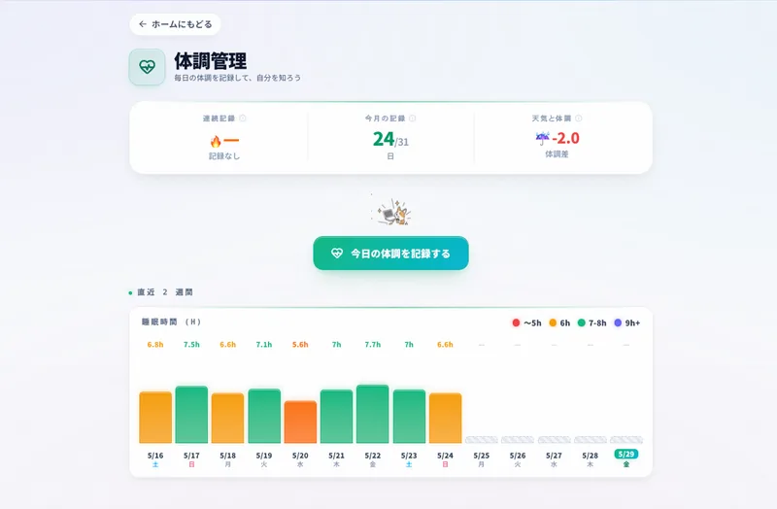
Task: Select the 5/22 sleep bar
Action: tap(373, 414)
